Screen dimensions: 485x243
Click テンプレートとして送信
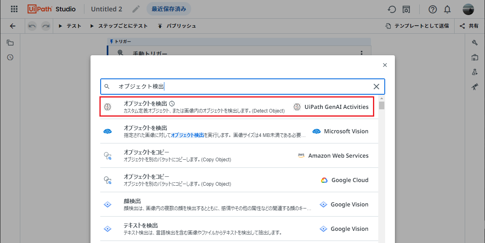417,26
